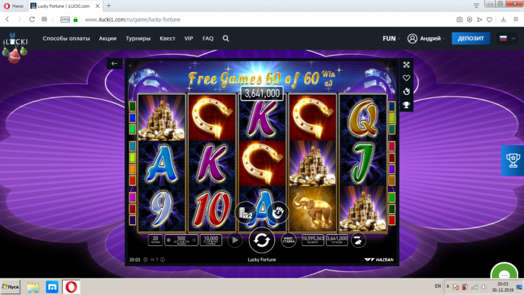
Task: Spin the reels with the circular arrows button
Action: [261, 240]
